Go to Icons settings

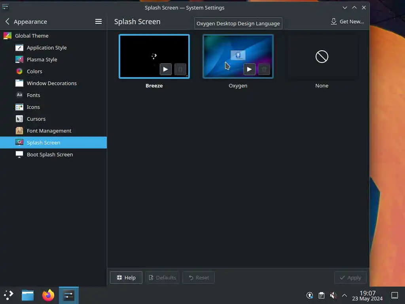(53, 107)
